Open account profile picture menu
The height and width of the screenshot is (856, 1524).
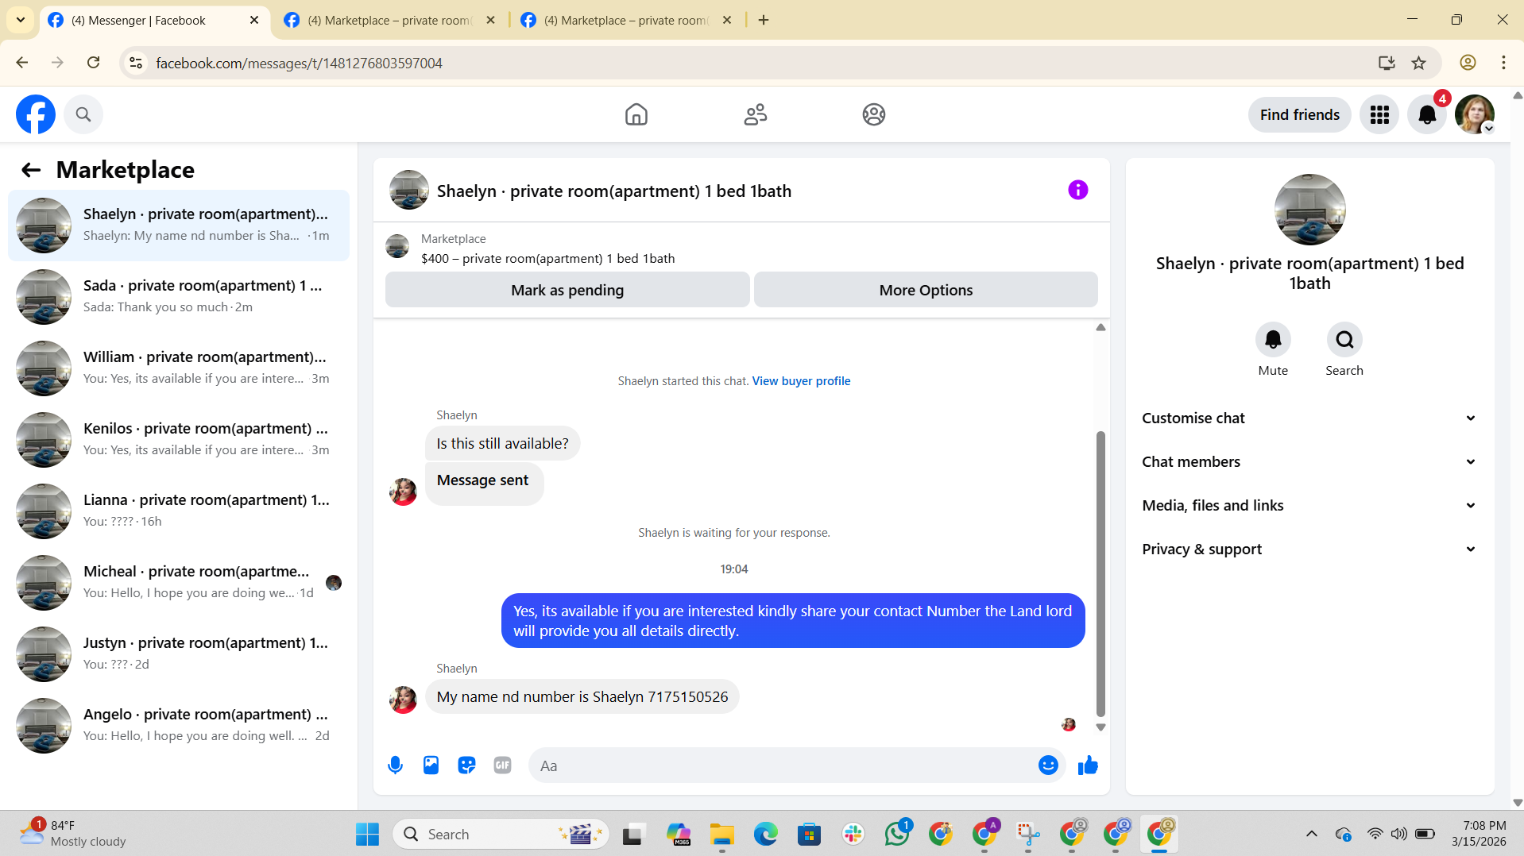coord(1475,115)
